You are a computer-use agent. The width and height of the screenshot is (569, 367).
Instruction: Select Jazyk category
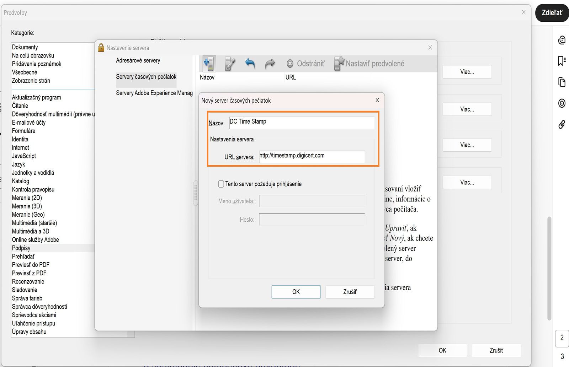(x=18, y=164)
